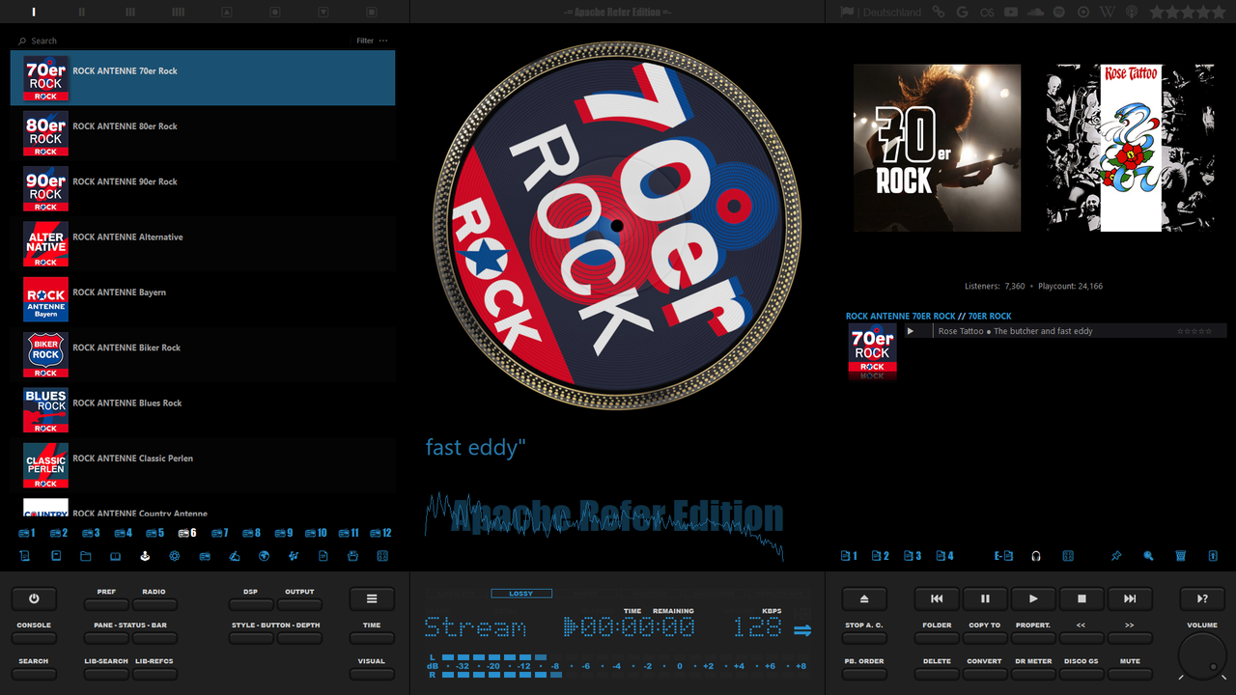The image size is (1236, 695).
Task: Click the writing hand icon under station list
Action: (x=234, y=556)
